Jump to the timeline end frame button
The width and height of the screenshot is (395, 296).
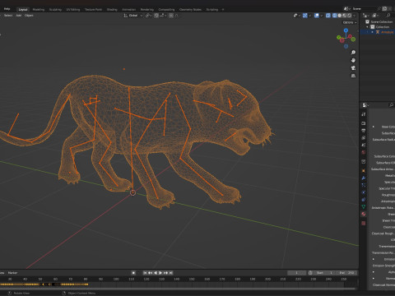pos(171,273)
